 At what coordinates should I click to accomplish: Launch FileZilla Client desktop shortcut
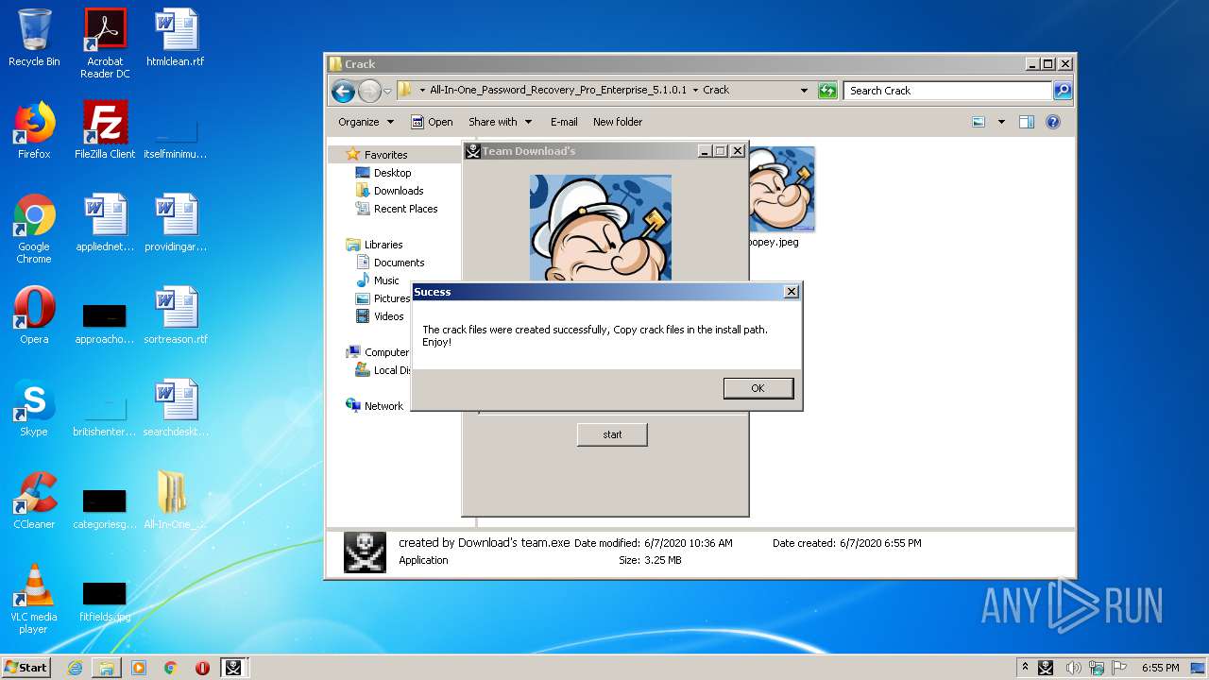point(105,130)
